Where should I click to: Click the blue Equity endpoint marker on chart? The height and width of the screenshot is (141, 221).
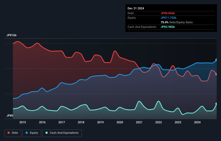[216, 60]
